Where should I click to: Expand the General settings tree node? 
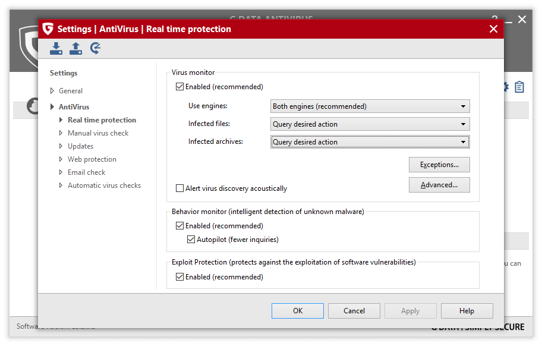pyautogui.click(x=70, y=91)
